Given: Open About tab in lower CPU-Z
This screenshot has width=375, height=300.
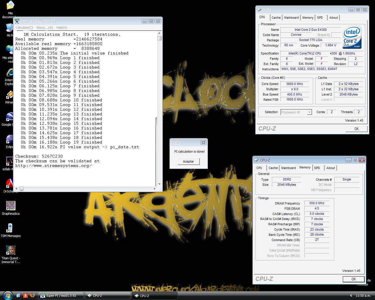Looking at the screenshot, I should pyautogui.click(x=330, y=168).
